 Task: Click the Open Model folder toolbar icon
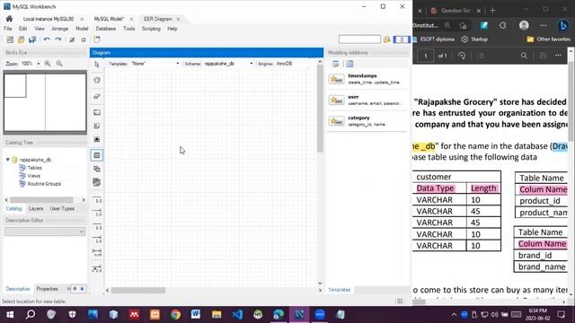point(22,39)
